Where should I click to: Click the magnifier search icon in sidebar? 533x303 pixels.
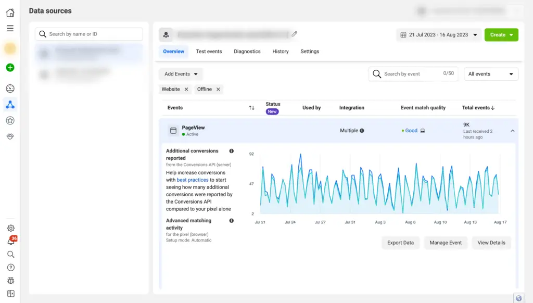coord(10,255)
